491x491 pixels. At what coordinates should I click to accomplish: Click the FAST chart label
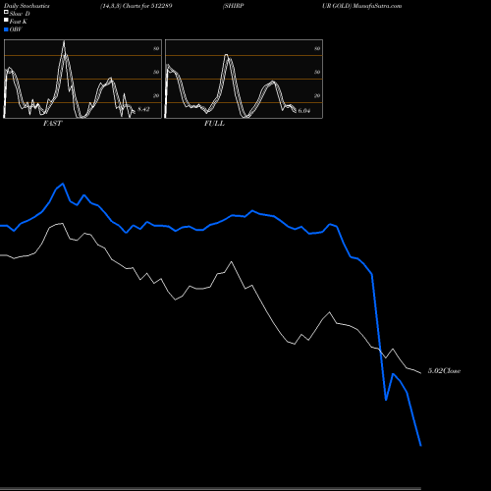52,124
